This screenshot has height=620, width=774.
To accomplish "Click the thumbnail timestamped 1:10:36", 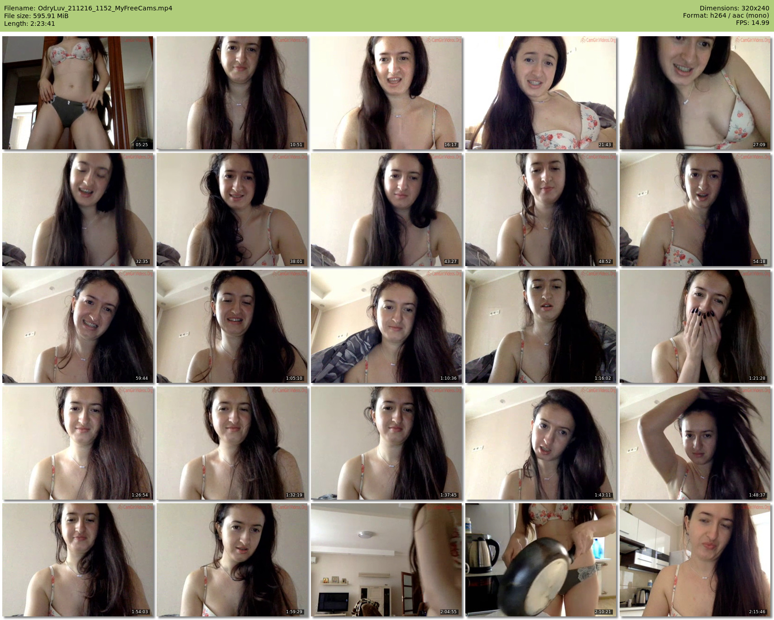I will 386,326.
